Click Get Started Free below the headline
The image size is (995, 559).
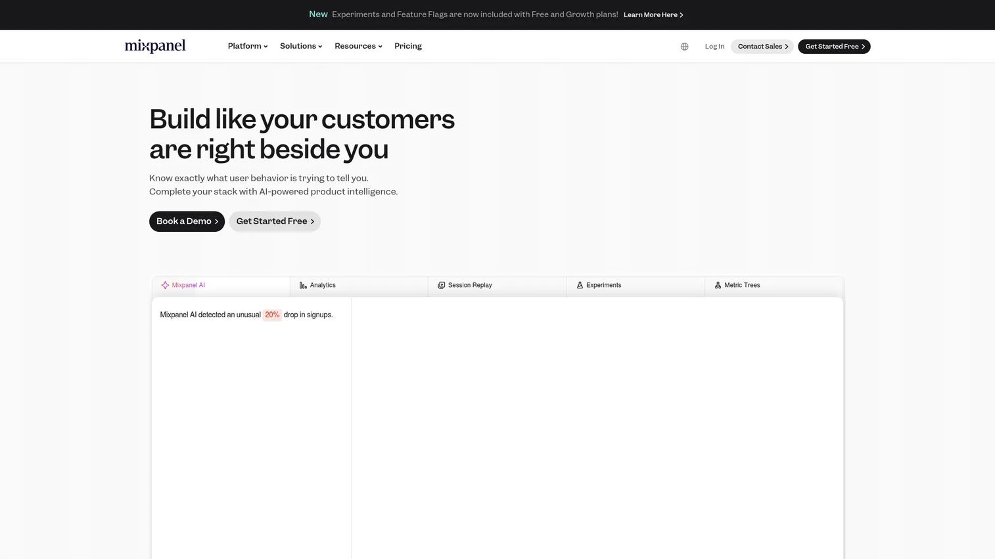pyautogui.click(x=275, y=221)
